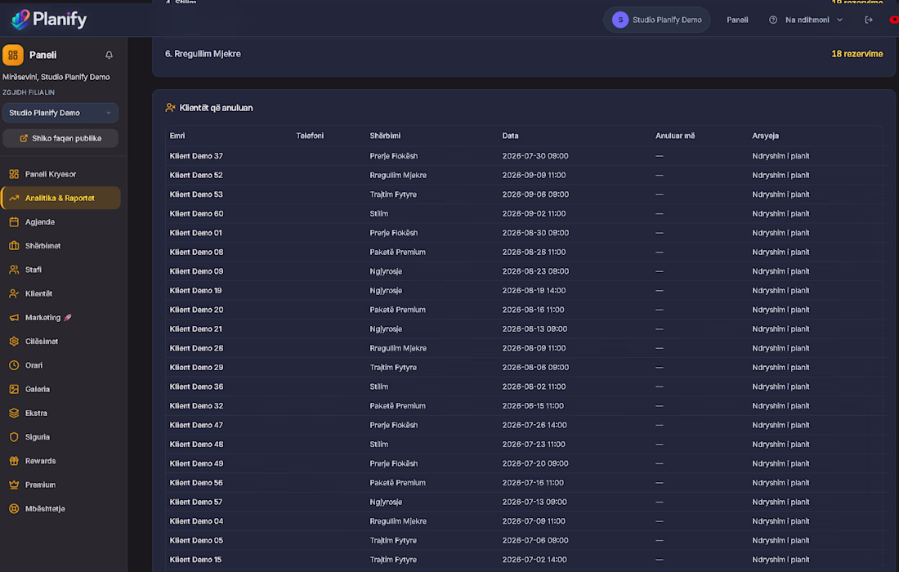Click the Siguria shield icon

pyautogui.click(x=15, y=437)
